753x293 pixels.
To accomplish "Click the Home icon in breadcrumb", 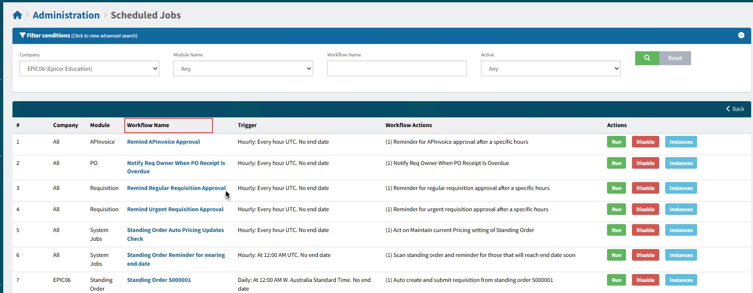I will click(x=18, y=15).
